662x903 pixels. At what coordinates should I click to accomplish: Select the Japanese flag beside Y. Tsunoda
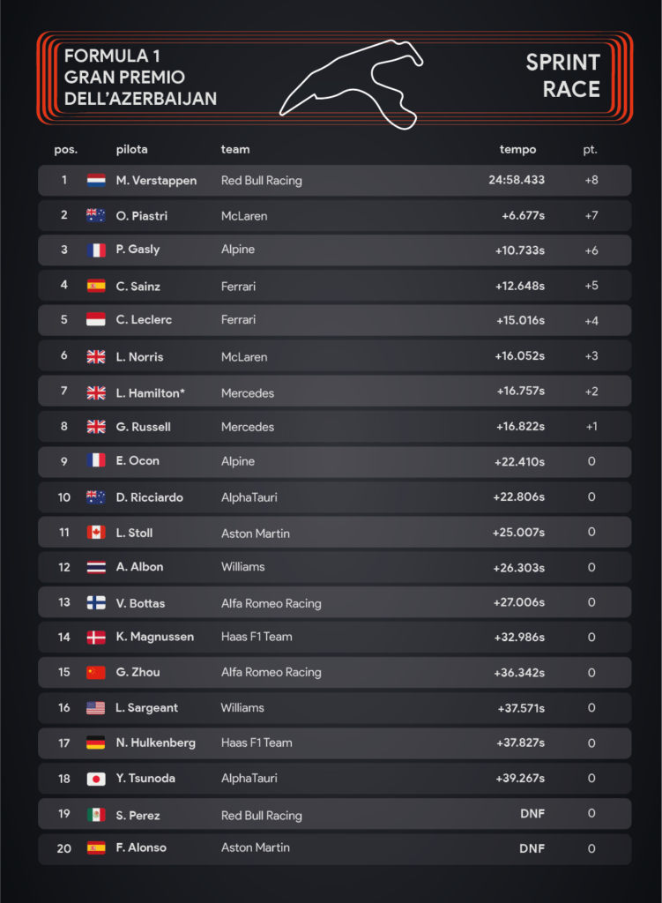[x=96, y=779]
